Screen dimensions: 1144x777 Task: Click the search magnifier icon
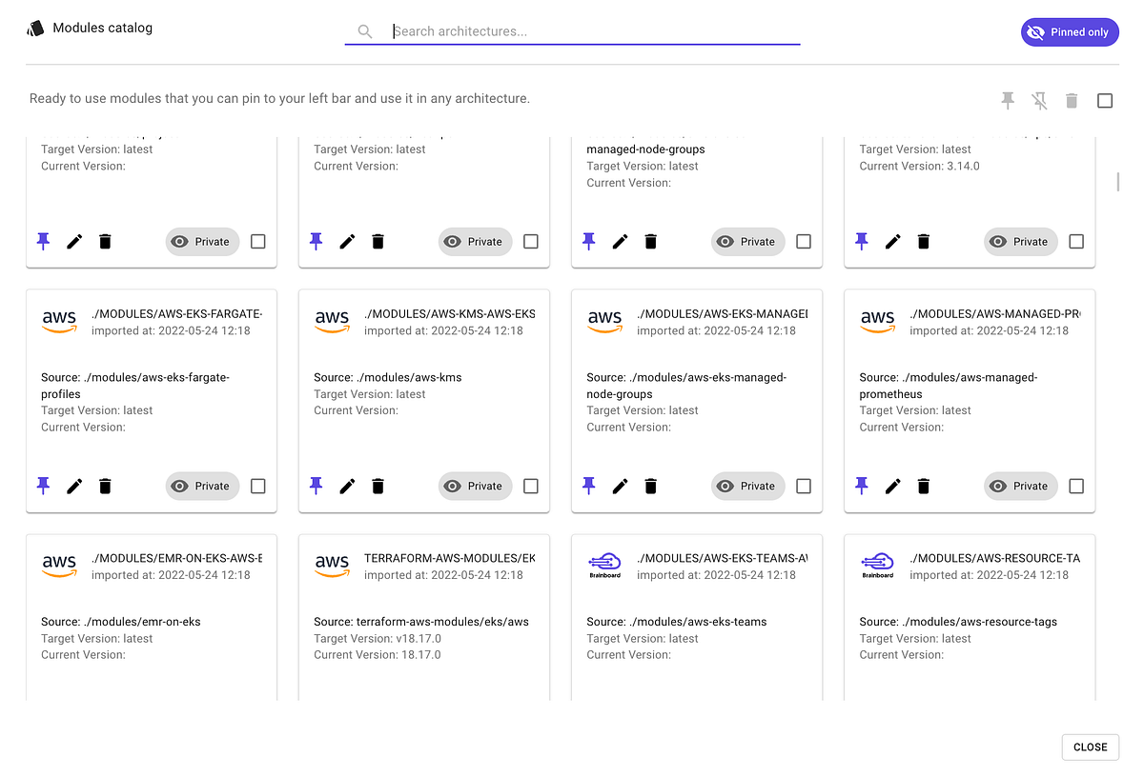pos(365,30)
